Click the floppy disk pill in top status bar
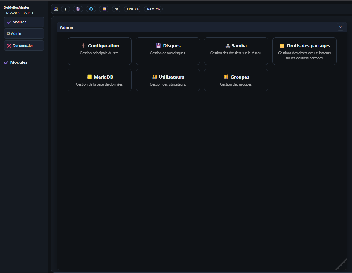 [x=78, y=9]
